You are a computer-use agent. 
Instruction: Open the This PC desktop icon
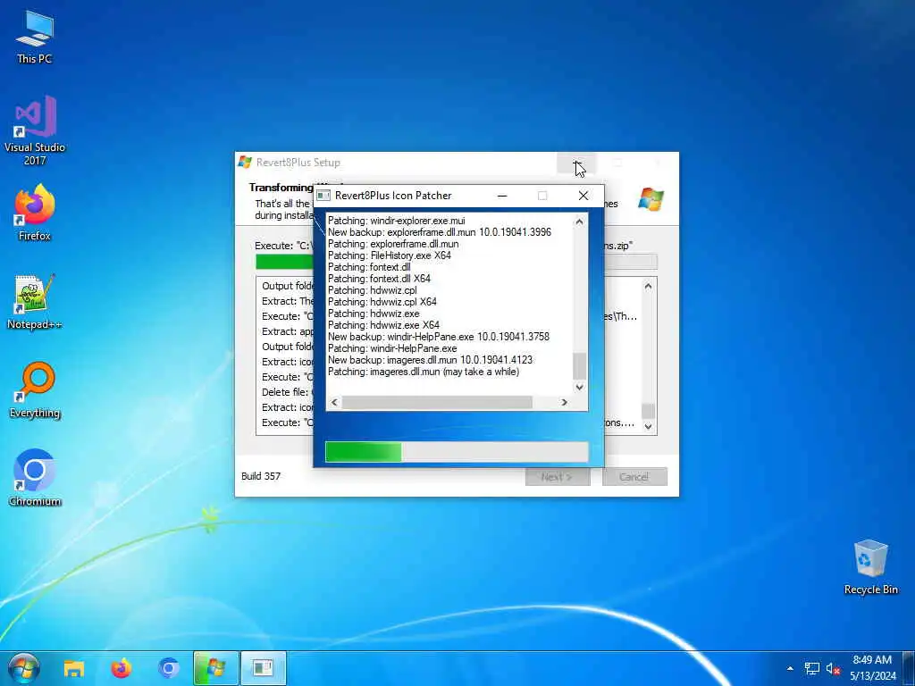[35, 38]
